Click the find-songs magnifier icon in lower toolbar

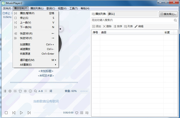(x=35, y=91)
